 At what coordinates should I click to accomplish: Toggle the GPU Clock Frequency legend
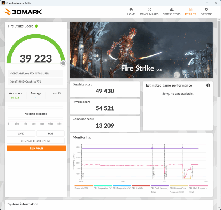[198, 189]
